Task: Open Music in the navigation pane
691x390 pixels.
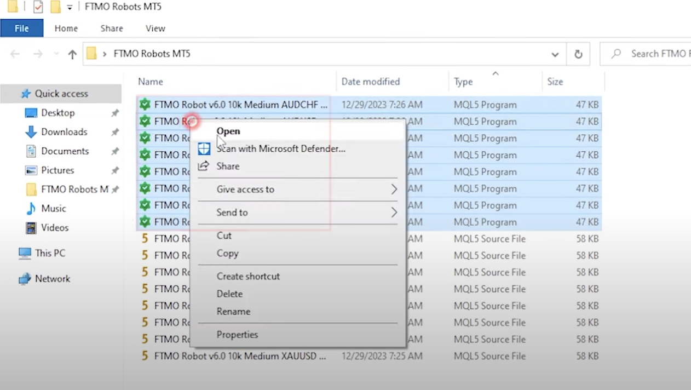Action: point(54,209)
